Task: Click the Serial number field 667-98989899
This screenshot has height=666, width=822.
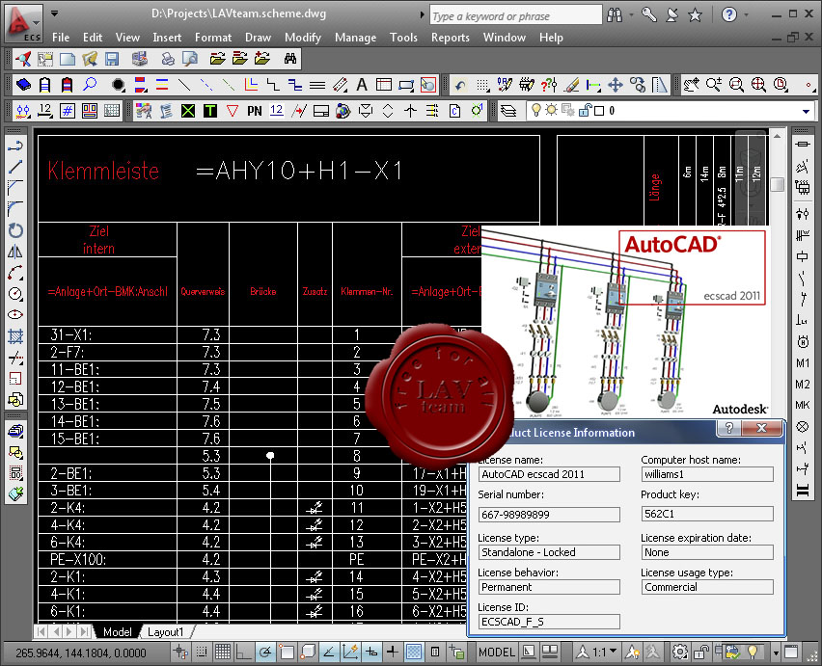Action: (x=549, y=515)
